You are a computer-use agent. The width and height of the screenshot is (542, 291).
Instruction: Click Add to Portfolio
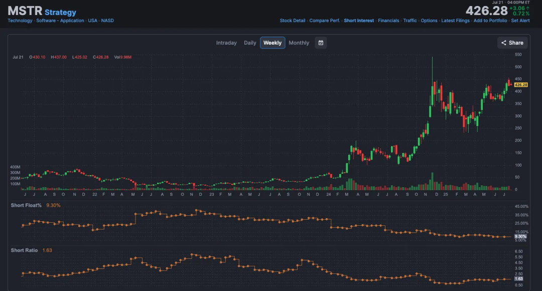pos(490,21)
